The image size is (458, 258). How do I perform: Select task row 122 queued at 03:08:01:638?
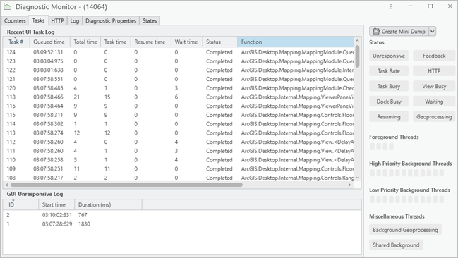click(x=179, y=70)
